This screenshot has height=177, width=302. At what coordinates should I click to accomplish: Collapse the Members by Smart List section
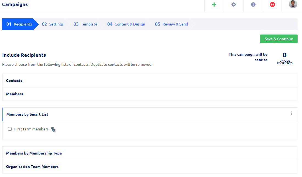[x=150, y=114]
